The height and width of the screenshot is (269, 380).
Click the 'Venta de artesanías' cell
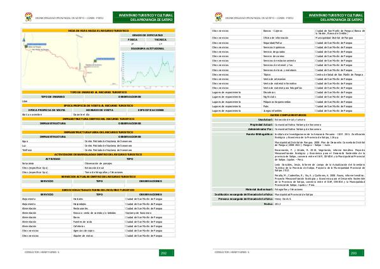(288, 79)
